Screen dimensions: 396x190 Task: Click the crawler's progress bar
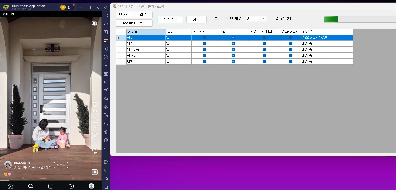click(x=360, y=19)
